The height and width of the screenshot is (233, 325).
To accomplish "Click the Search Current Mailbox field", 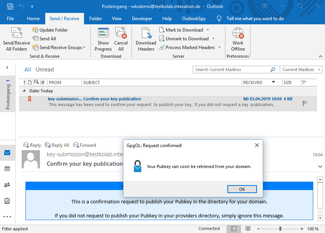I will (231, 70).
